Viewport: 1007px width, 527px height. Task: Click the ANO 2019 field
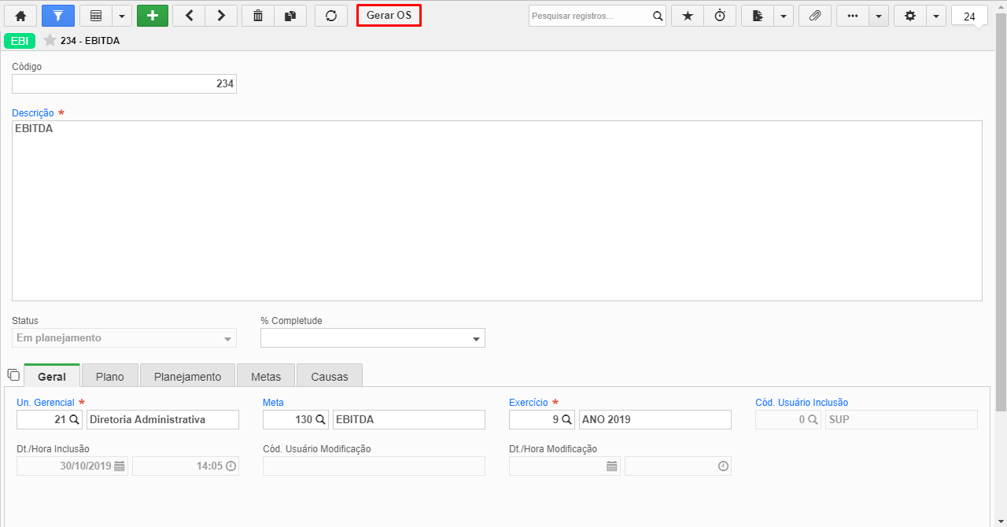pos(655,420)
